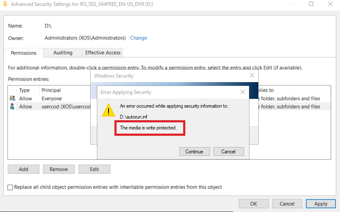
Task: Click the folder icon in window title bar
Action: 5,4
